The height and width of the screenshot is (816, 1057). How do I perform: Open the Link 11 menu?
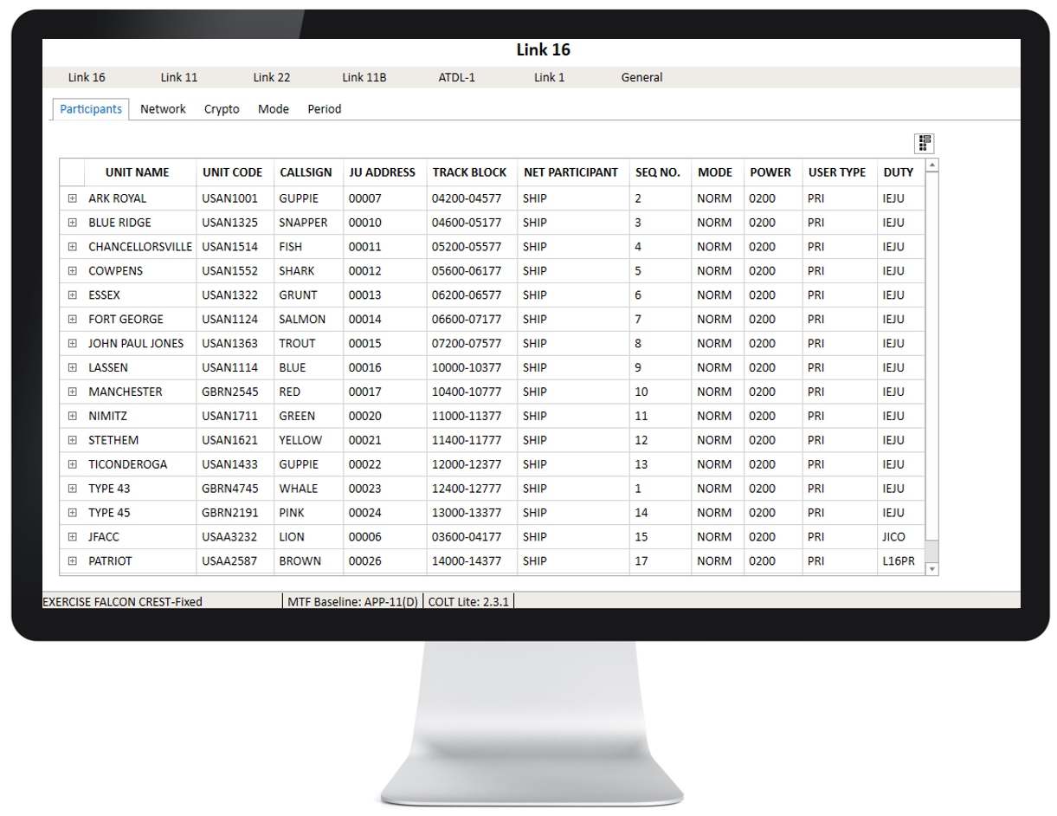(179, 77)
